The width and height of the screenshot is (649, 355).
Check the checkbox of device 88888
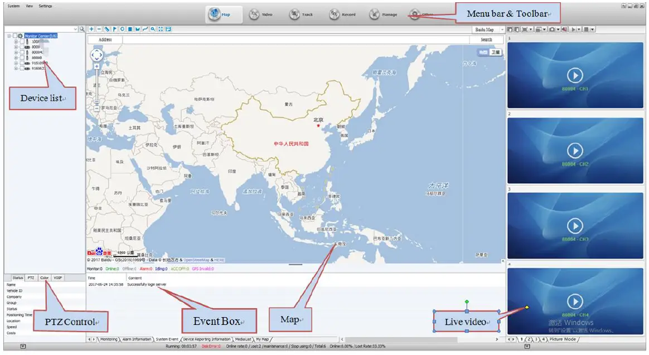(22, 57)
